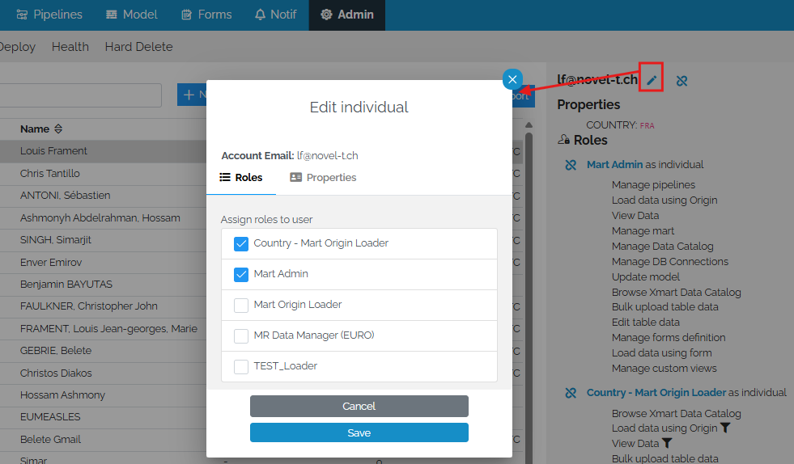This screenshot has width=794, height=464.
Task: Switch to the Properties tab in dialog
Action: (x=323, y=178)
